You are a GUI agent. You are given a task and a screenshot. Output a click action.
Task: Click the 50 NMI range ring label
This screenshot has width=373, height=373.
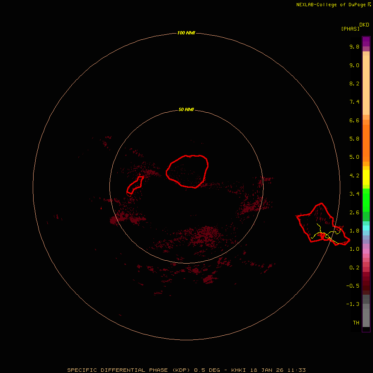pyautogui.click(x=186, y=109)
